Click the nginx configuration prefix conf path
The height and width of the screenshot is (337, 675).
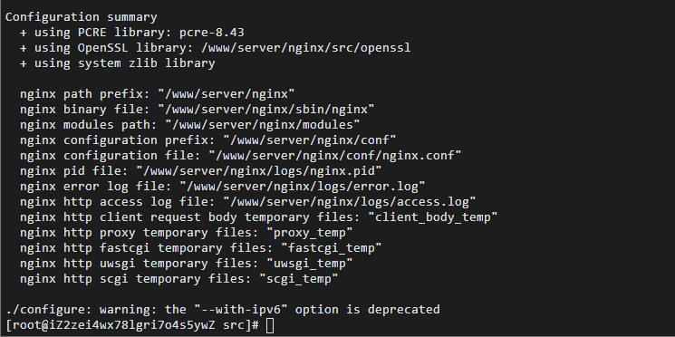310,140
